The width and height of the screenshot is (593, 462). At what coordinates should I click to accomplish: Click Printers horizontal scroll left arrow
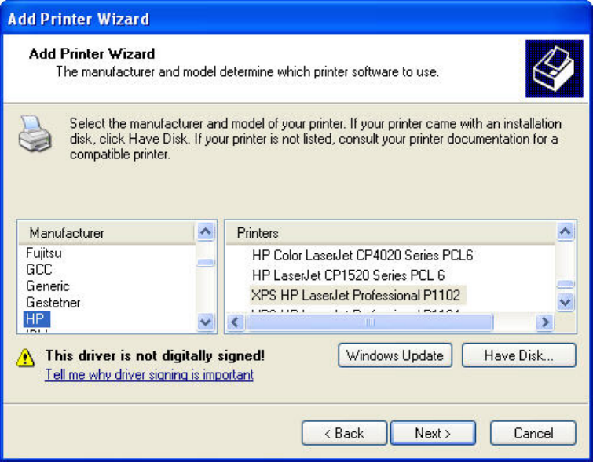click(x=235, y=322)
